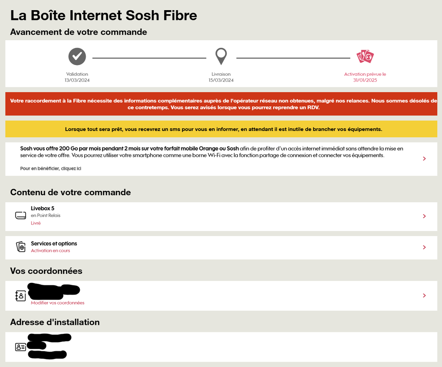Open Services et options chevron arrow
The height and width of the screenshot is (367, 442).
click(424, 247)
